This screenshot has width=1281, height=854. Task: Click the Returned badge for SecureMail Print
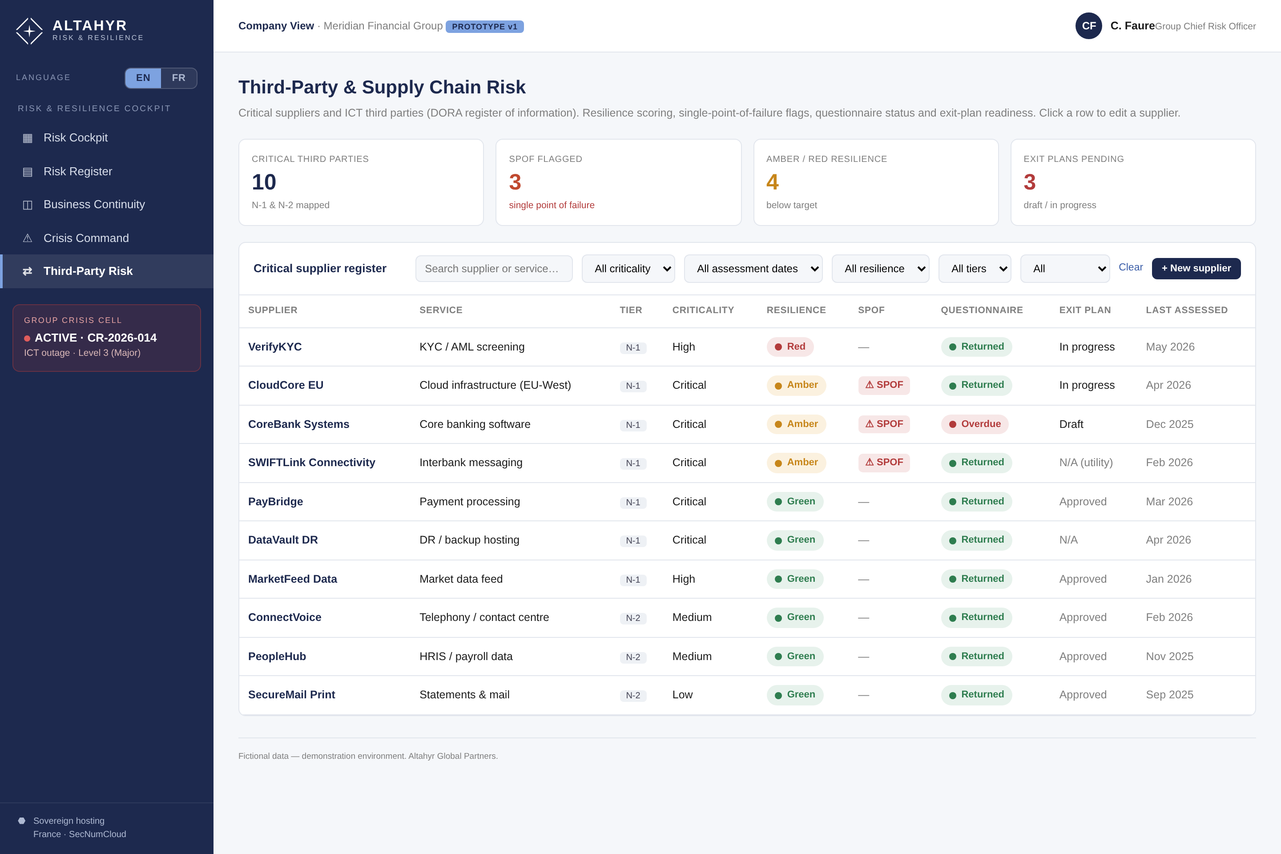[x=977, y=694]
